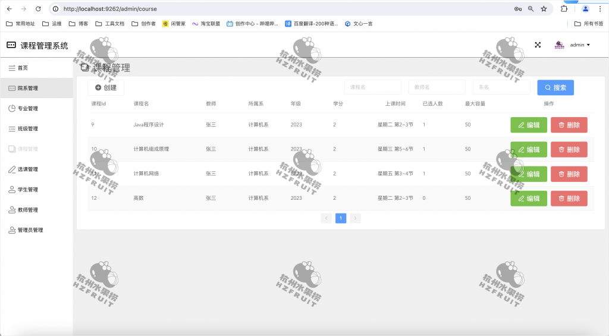
Task: Open the admin dropdown menu
Action: pyautogui.click(x=580, y=45)
